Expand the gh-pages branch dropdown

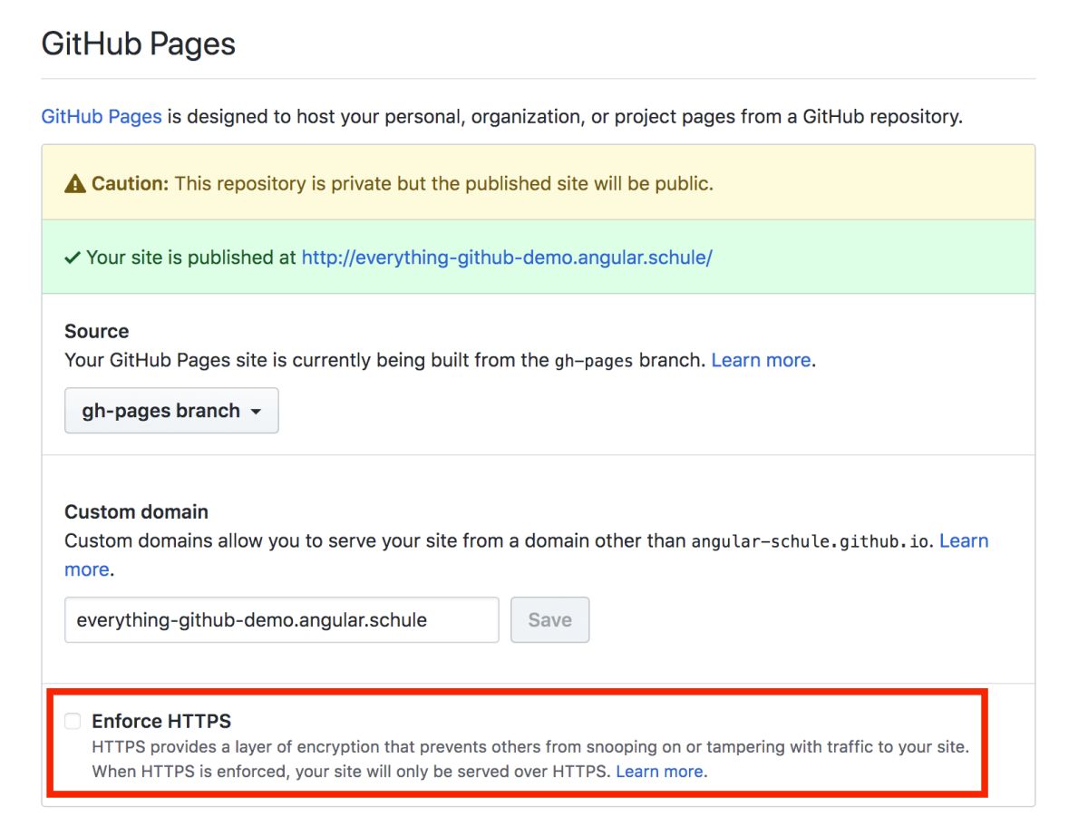coord(171,411)
